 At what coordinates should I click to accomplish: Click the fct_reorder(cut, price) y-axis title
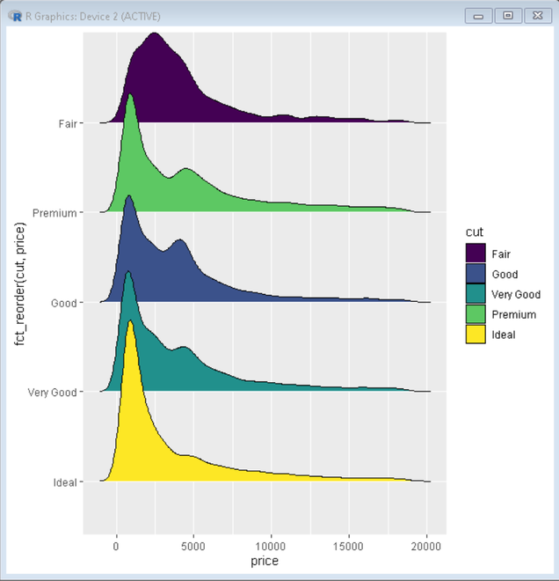pos(20,283)
